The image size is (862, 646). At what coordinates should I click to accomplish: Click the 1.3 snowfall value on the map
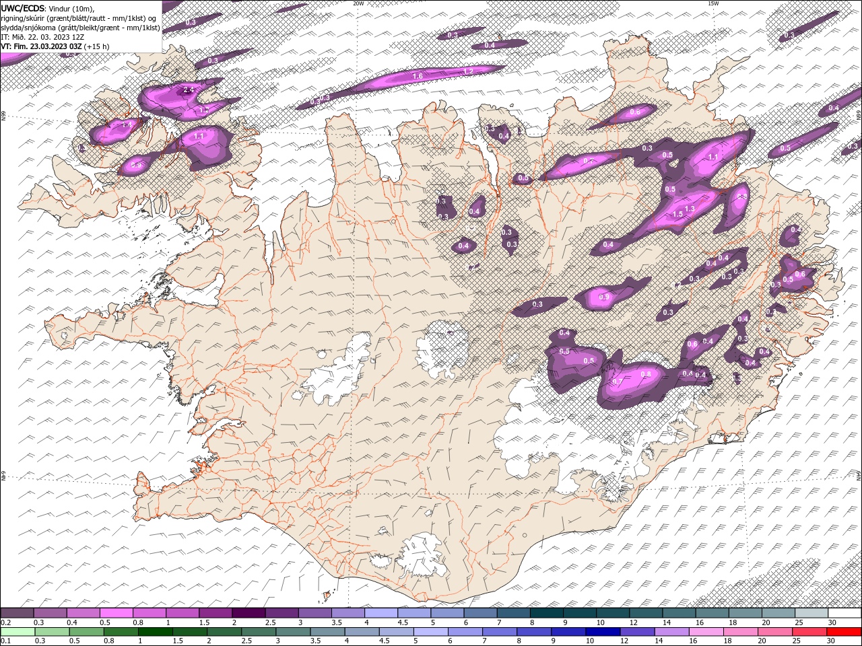(690, 209)
